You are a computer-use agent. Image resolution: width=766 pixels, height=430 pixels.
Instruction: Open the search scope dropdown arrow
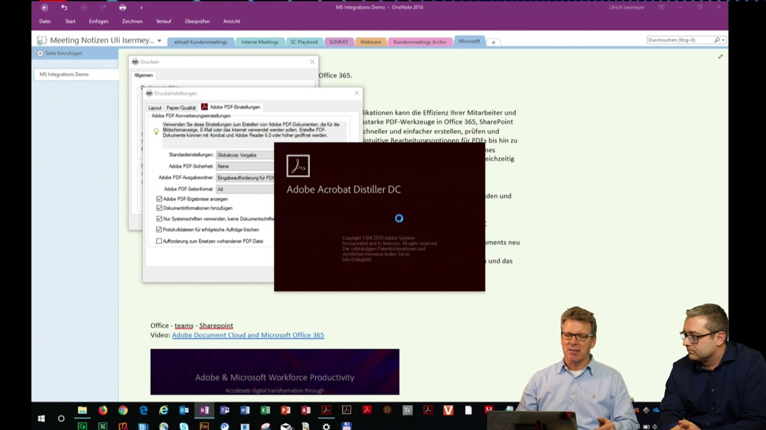pos(723,40)
